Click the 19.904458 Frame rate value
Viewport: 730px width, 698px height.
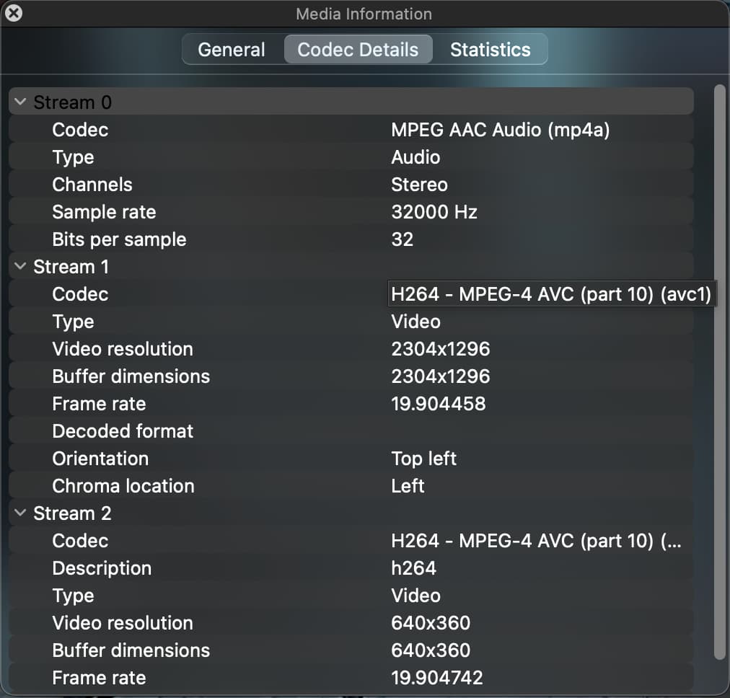tap(438, 404)
